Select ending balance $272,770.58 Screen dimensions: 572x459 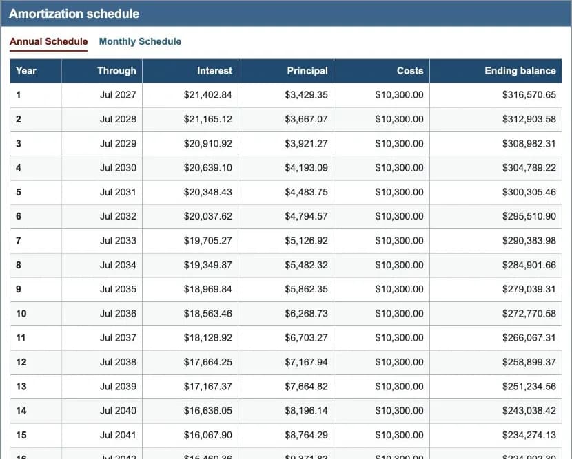529,314
